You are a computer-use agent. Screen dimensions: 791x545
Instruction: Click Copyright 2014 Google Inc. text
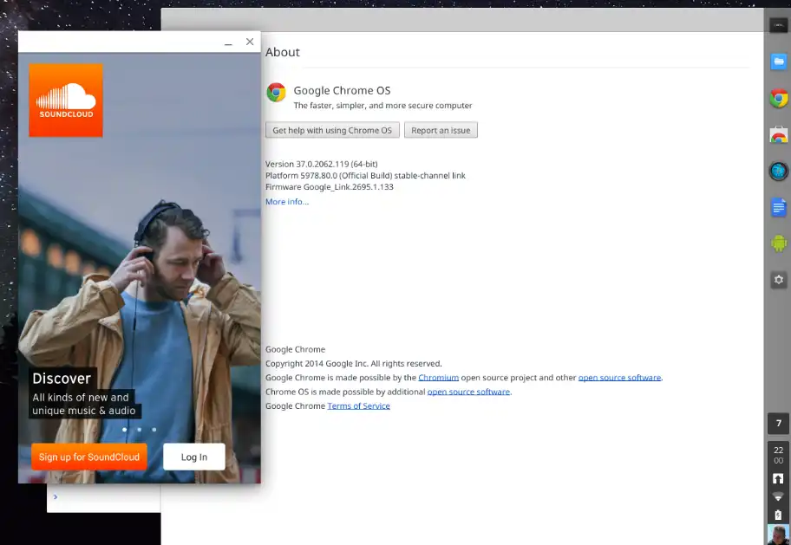pyautogui.click(x=354, y=364)
